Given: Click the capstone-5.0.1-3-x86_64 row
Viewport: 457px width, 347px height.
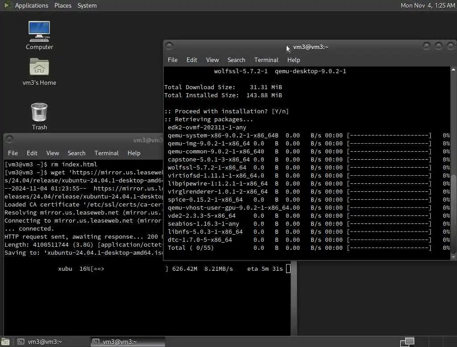Looking at the screenshot, I should tap(309, 160).
